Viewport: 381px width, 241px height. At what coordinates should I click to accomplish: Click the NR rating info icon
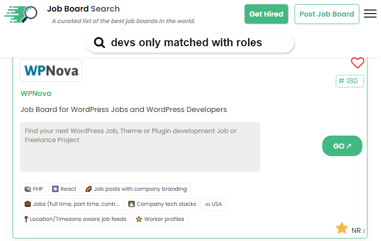click(363, 231)
